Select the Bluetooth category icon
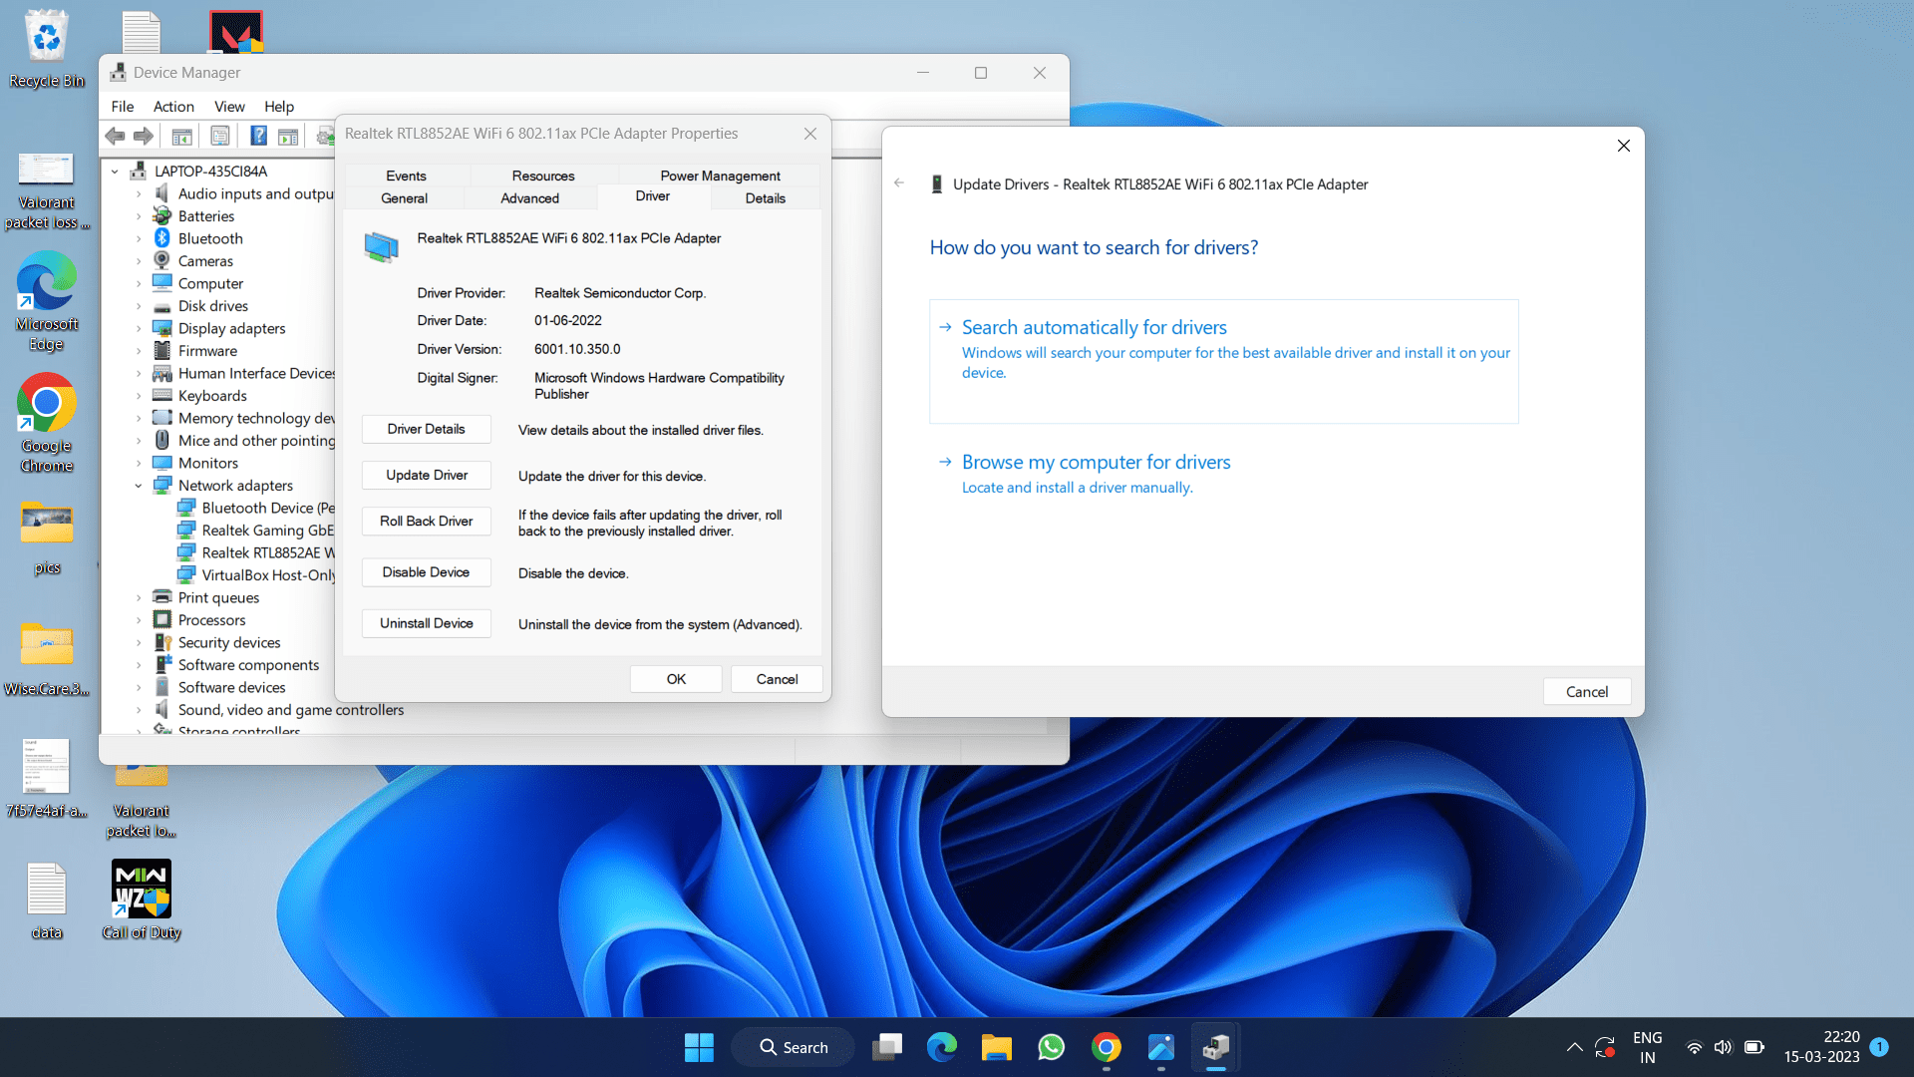Screen dimensions: 1914x1077 click(162, 238)
